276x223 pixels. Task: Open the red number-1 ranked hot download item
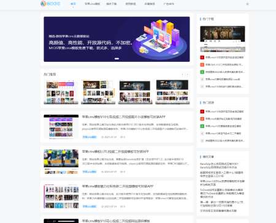pos(222,58)
